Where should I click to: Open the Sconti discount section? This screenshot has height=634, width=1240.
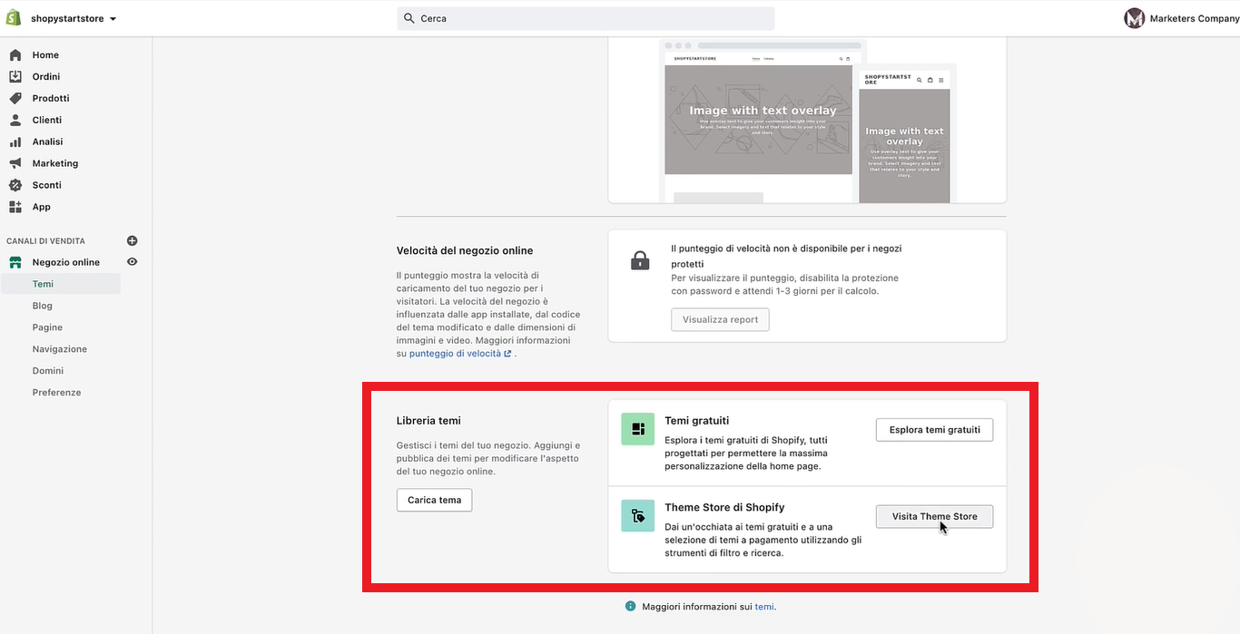(x=46, y=185)
